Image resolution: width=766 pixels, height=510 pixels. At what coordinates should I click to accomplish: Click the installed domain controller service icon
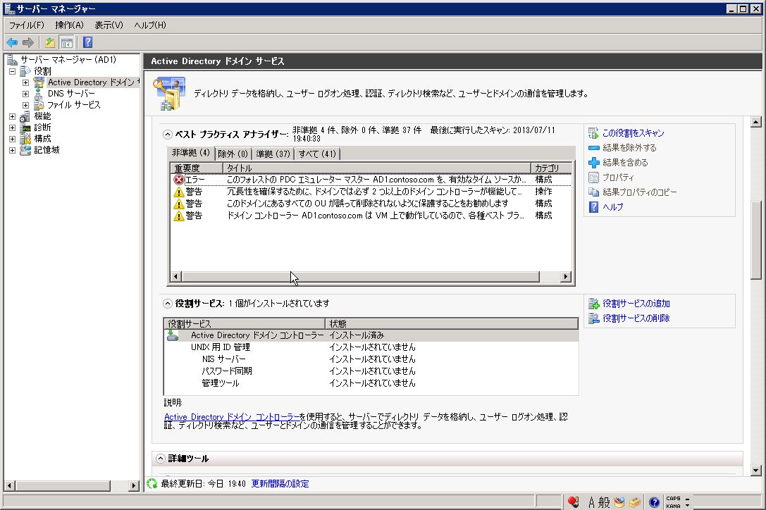coord(173,335)
